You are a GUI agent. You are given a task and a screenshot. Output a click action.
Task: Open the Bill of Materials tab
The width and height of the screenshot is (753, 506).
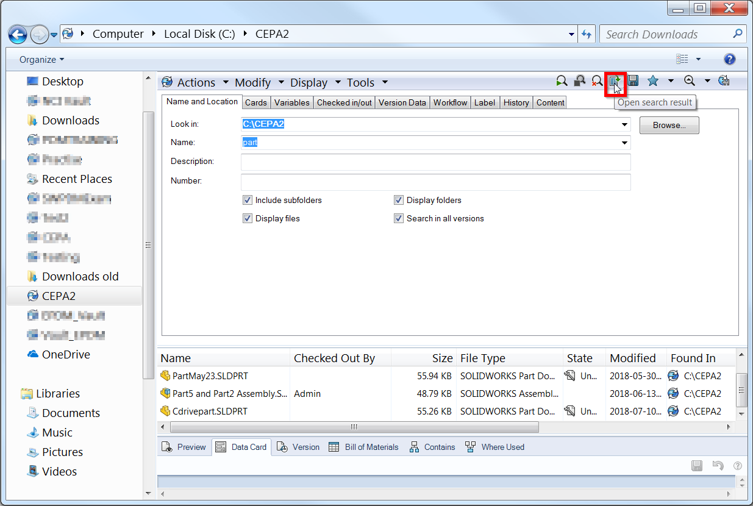tap(363, 447)
